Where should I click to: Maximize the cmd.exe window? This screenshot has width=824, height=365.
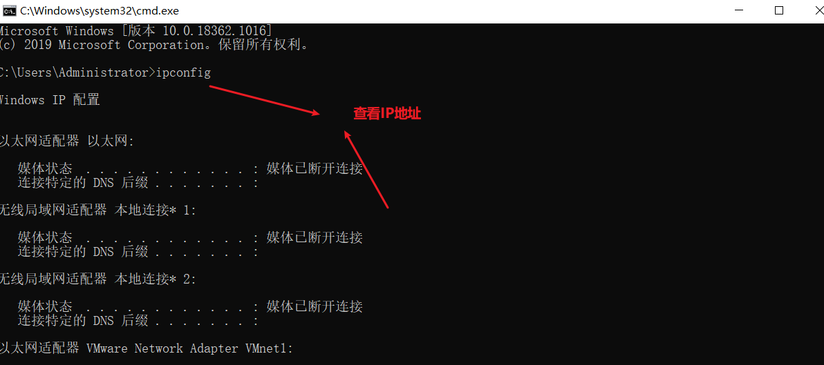point(779,10)
